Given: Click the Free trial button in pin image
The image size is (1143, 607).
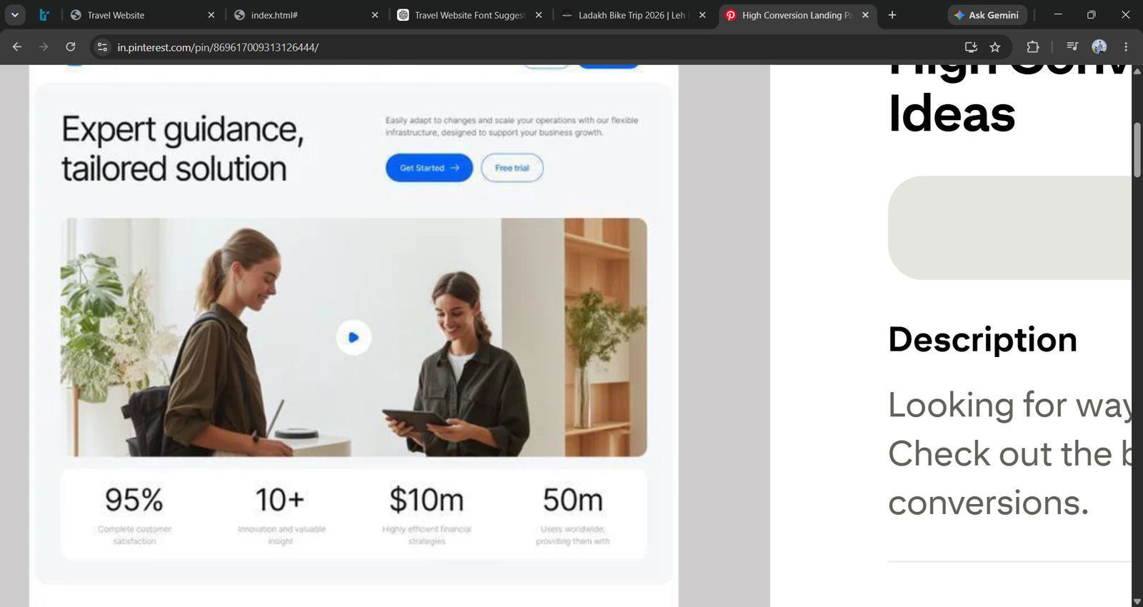Looking at the screenshot, I should (512, 168).
